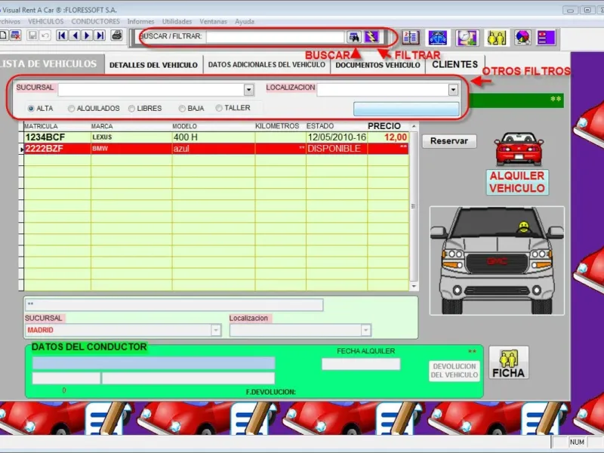This screenshot has height=453, width=604.
Task: Click the red convertible car icon
Action: click(519, 149)
